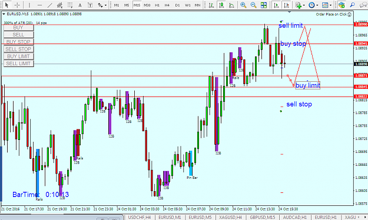Select the 'buy stop' chart label

pyautogui.click(x=293, y=44)
